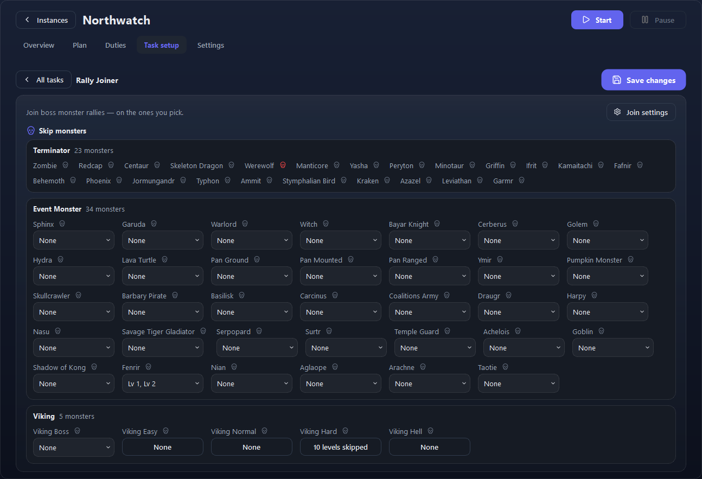Click the Skip monsters heading skull icon
Image resolution: width=702 pixels, height=479 pixels.
point(31,131)
